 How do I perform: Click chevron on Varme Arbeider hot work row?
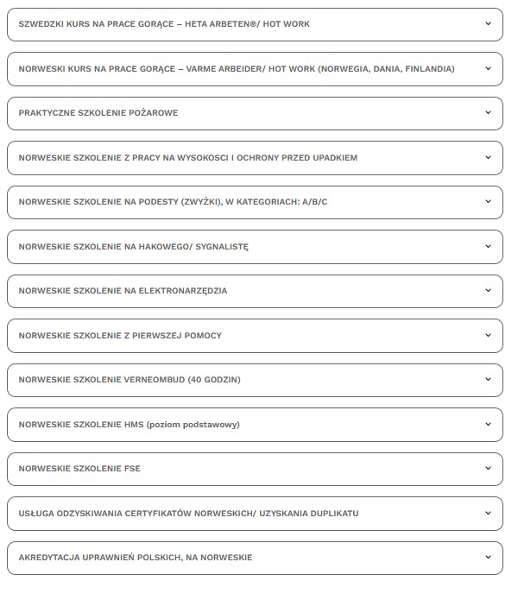[488, 68]
